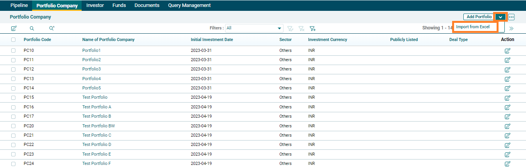
Task: Toggle the select-all checkbox in the table header
Action: (14, 40)
